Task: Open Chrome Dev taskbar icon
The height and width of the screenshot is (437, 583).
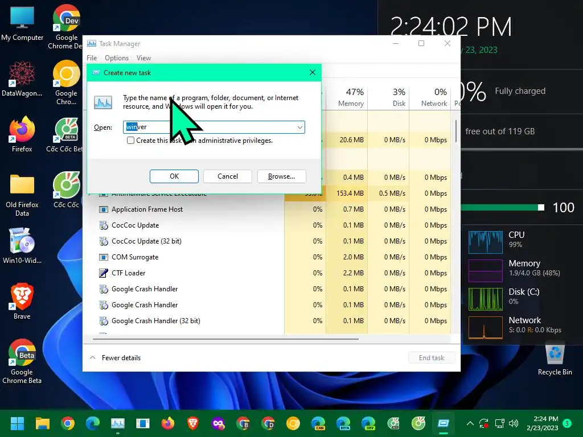Action: 268,423
